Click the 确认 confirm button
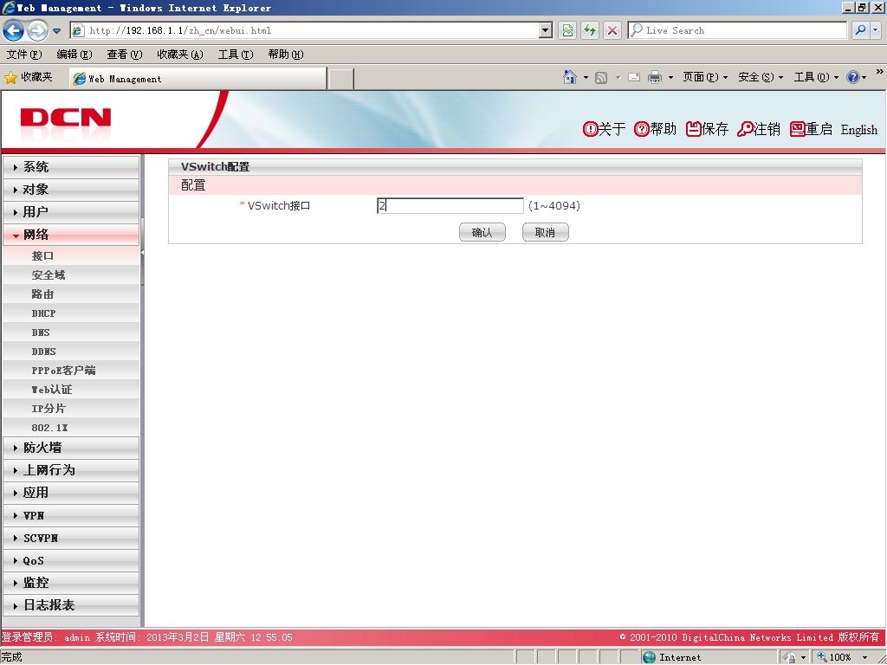 [x=482, y=232]
